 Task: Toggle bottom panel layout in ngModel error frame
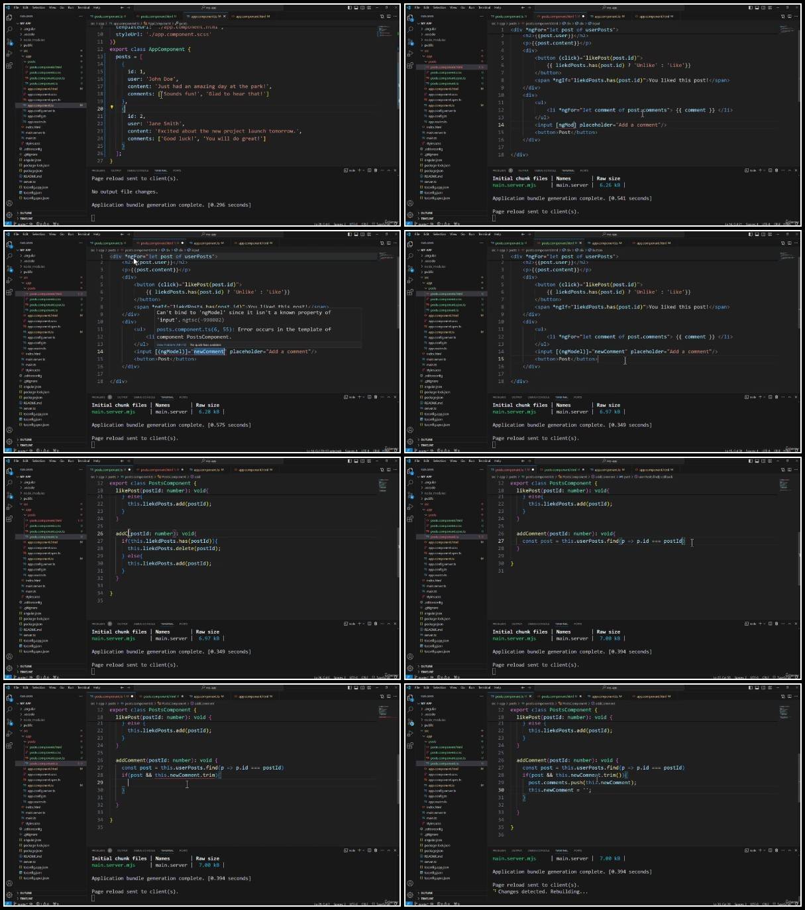pyautogui.click(x=355, y=234)
